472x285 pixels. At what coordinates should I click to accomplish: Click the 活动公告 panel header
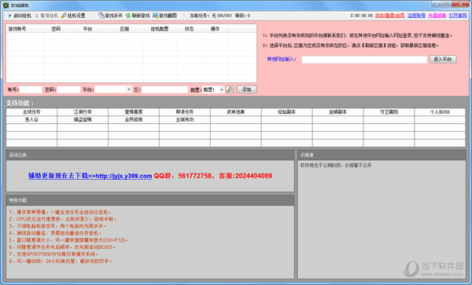pyautogui.click(x=150, y=155)
